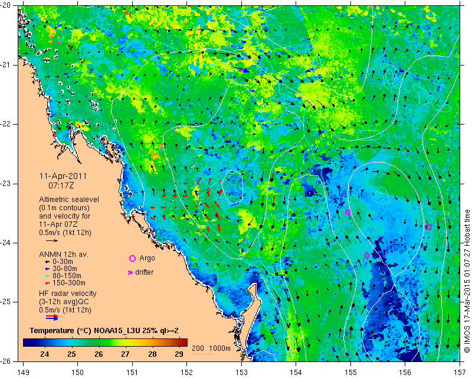This screenshot has height=378, width=472.
Task: Select the Argo float marker near 156.4E, 23.7S
Action: 430,227
